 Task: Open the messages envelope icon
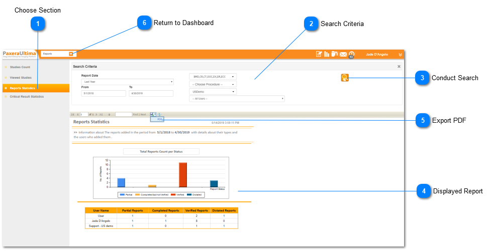coord(343,54)
